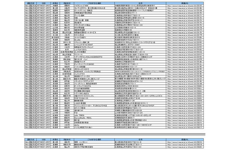Click the 鹿児島県 prefecture cell
The height and width of the screenshot is (150, 229).
click(55, 37)
